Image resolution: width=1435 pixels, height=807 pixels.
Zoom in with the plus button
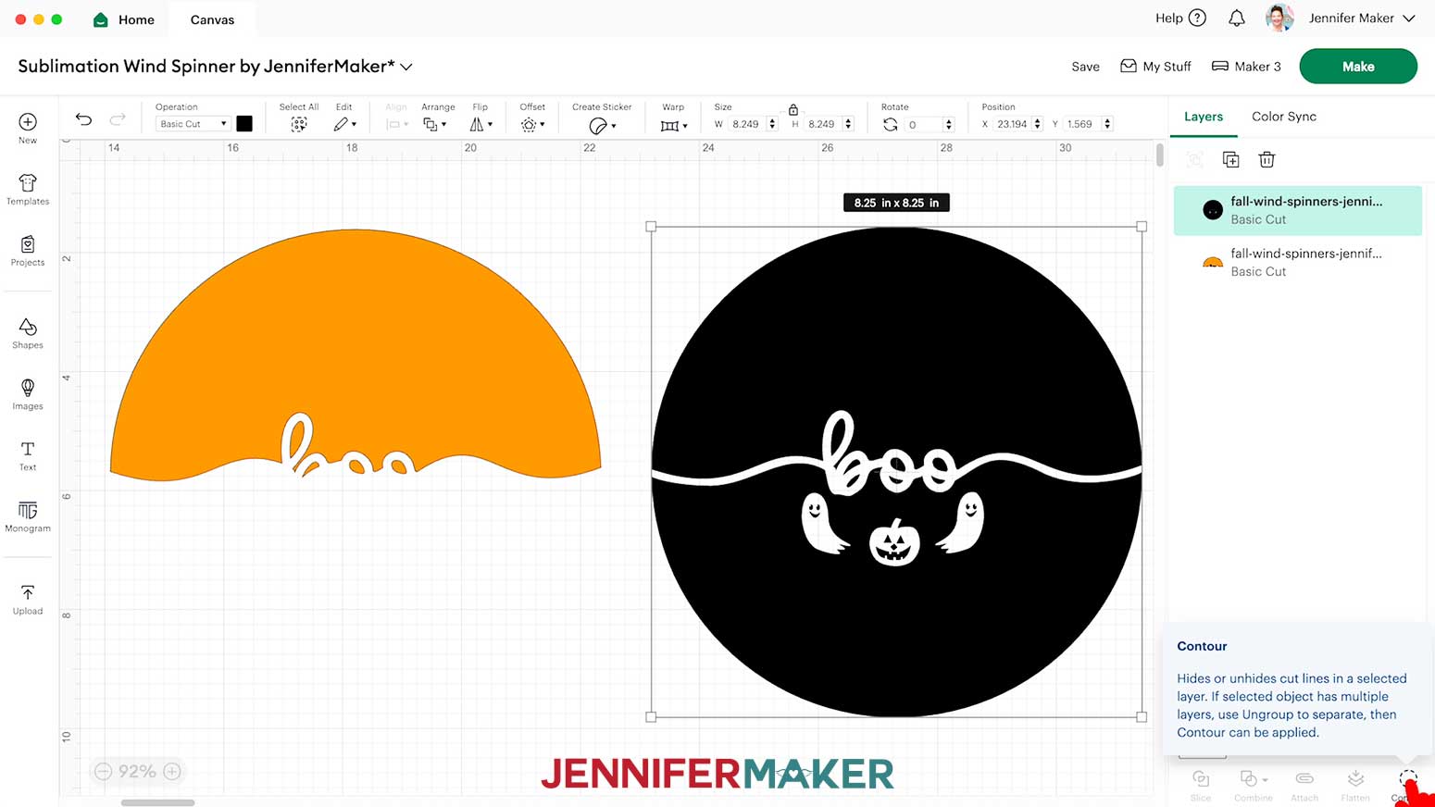172,771
